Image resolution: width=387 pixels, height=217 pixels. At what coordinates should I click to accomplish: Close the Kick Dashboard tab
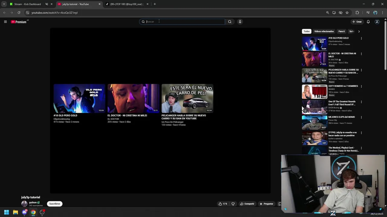(51, 4)
